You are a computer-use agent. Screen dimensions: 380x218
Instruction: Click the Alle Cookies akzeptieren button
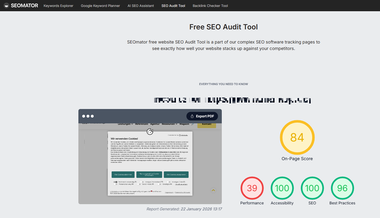176,174
